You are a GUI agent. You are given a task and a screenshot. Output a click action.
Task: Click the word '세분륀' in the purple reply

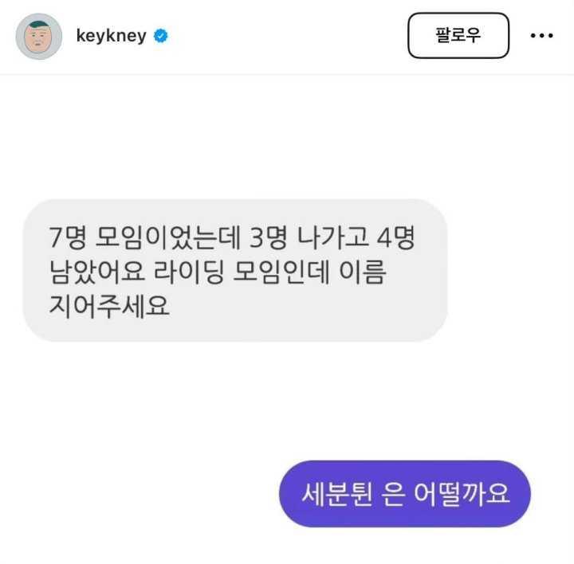[x=337, y=494]
